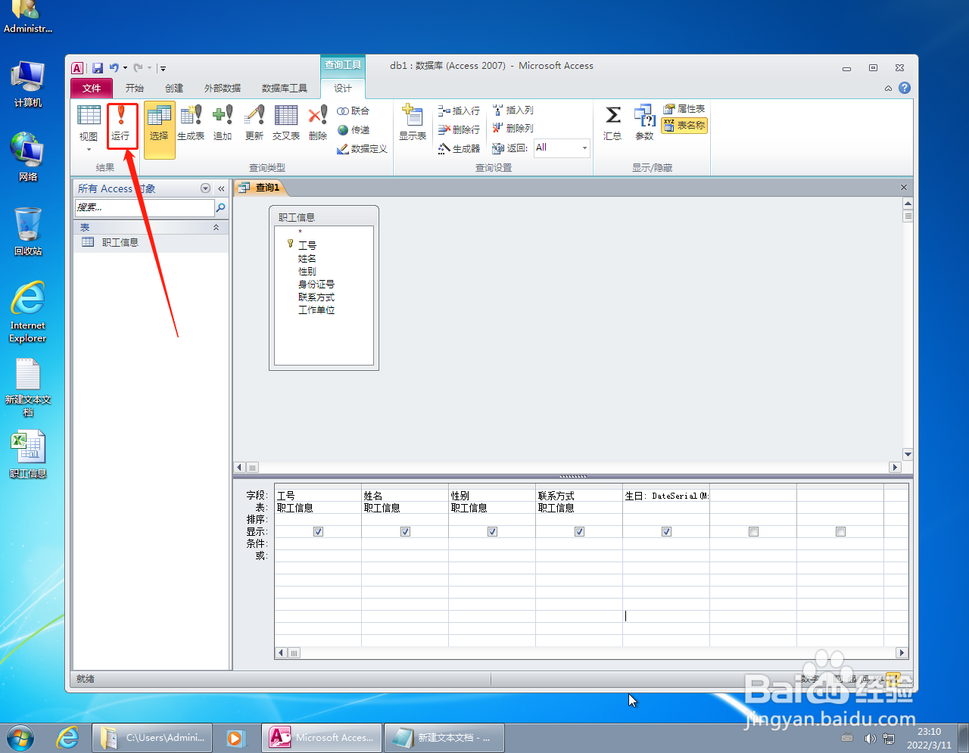This screenshot has width=969, height=753.
Task: Click 插入列 to insert a column
Action: 513,110
